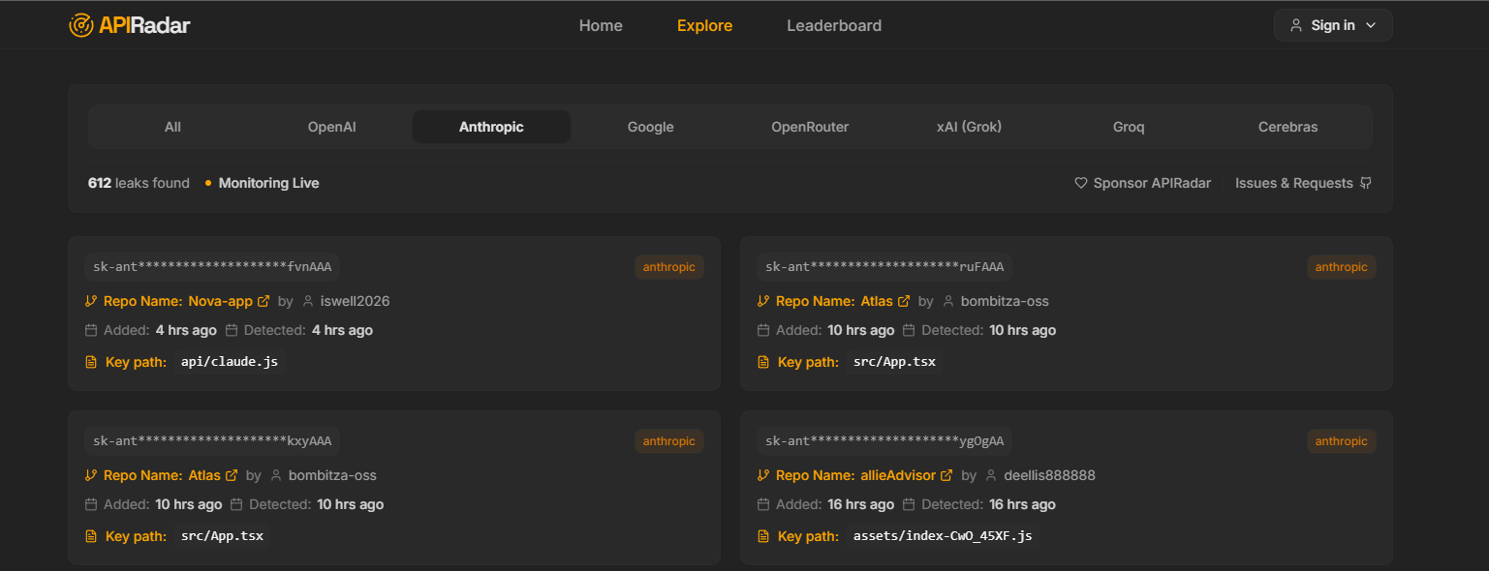1489x571 pixels.
Task: Select the xAI (Grok) tab
Action: [x=969, y=127]
